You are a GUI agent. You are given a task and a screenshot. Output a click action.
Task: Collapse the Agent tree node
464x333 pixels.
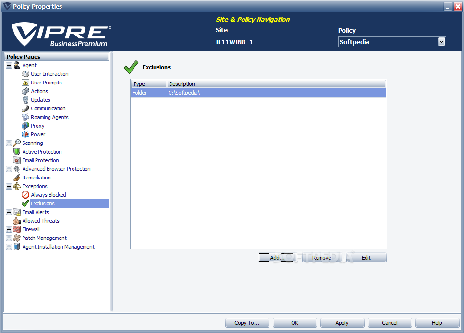pyautogui.click(x=9, y=66)
